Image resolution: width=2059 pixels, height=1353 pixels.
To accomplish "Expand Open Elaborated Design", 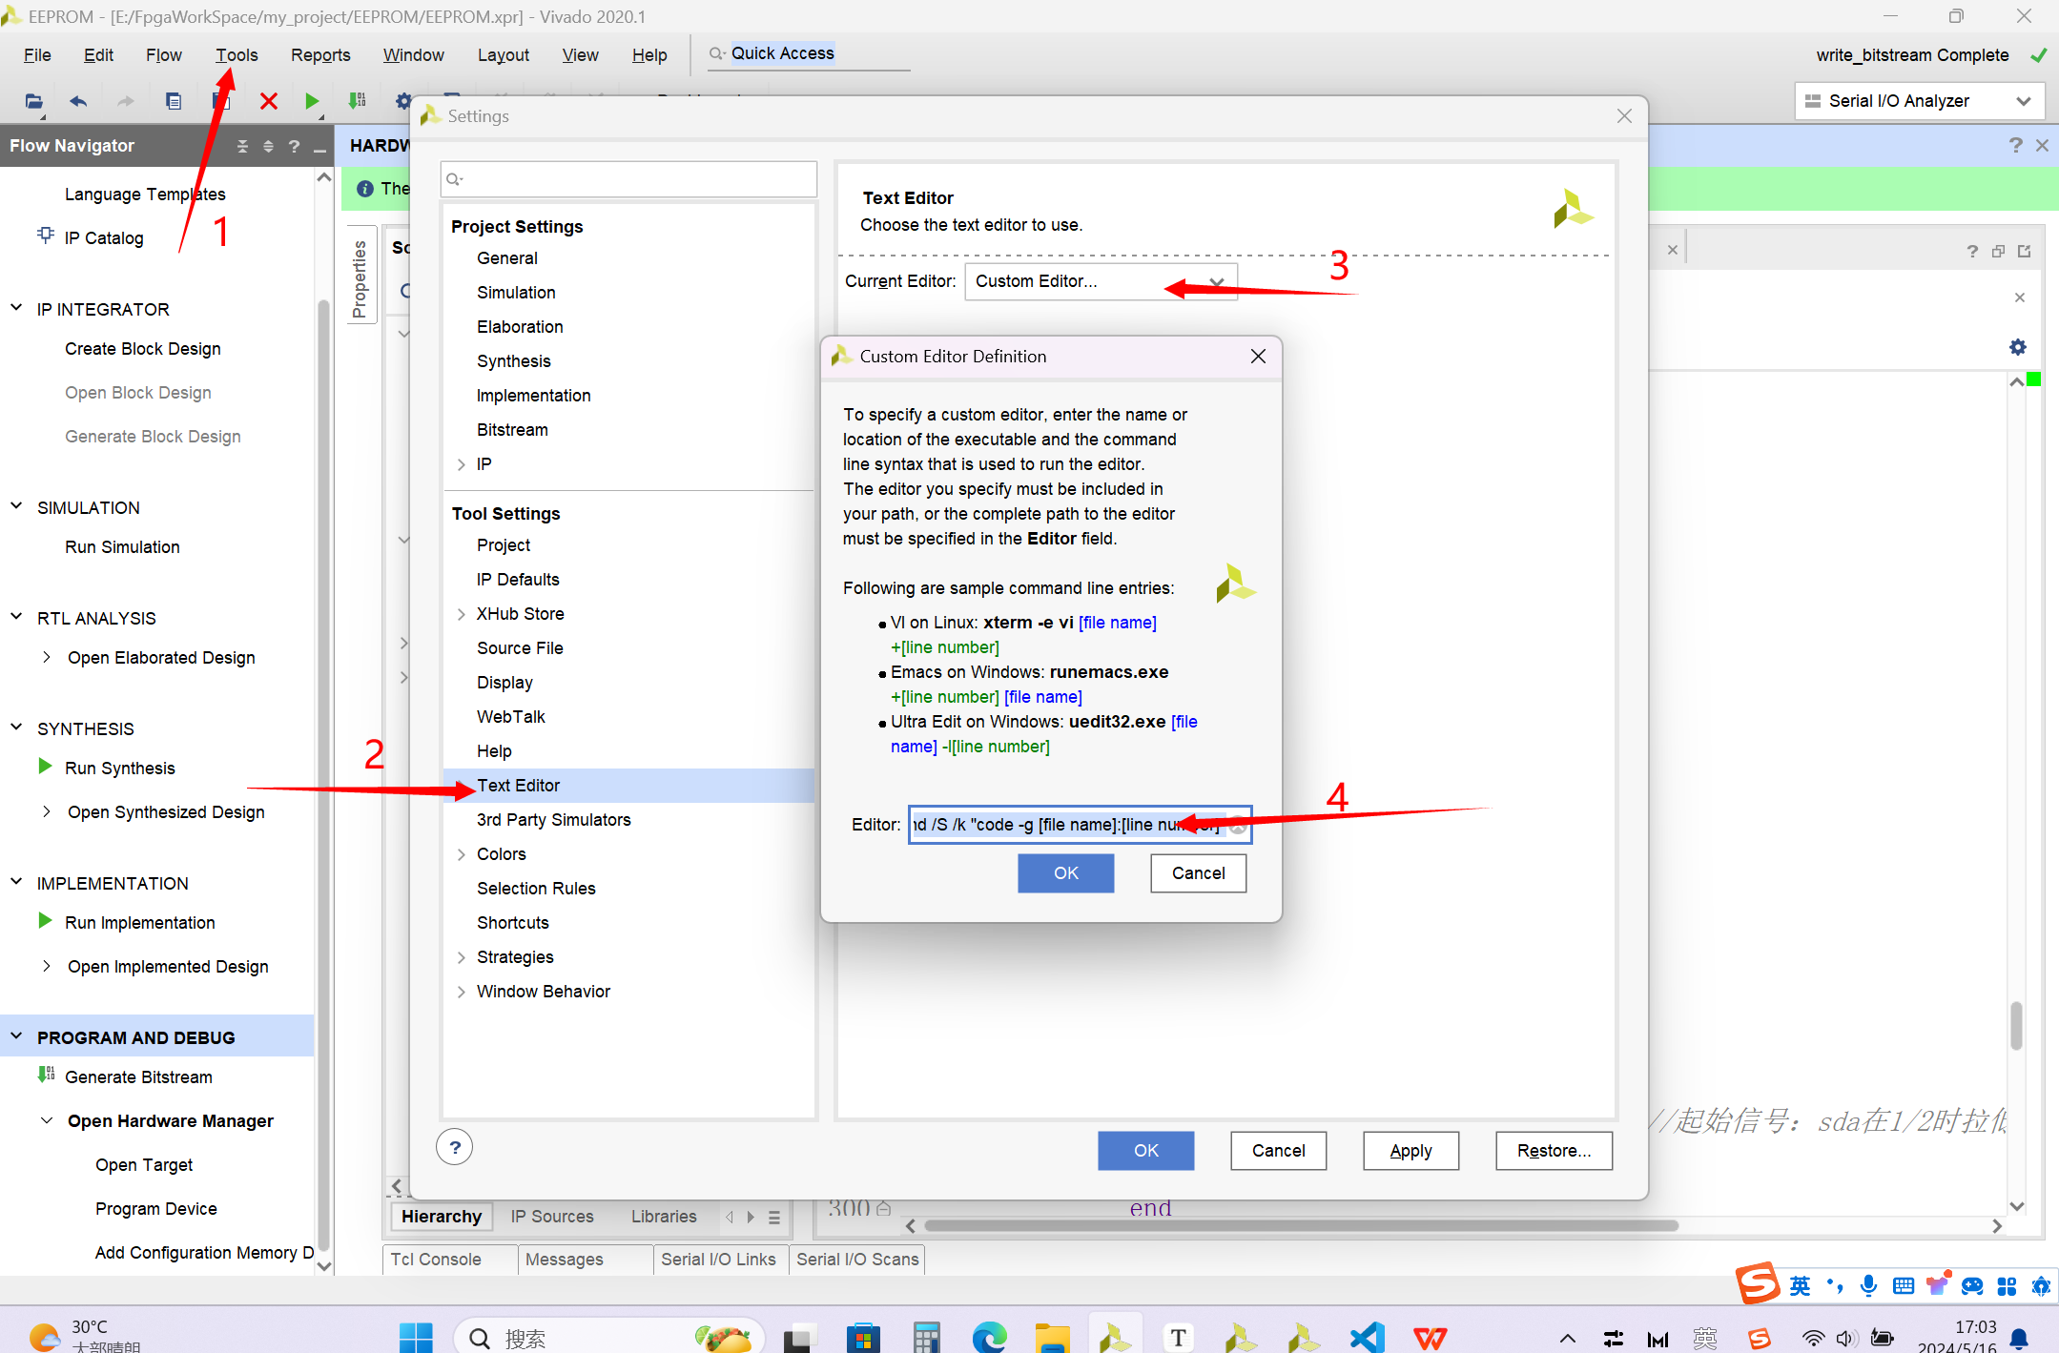I will tap(47, 657).
